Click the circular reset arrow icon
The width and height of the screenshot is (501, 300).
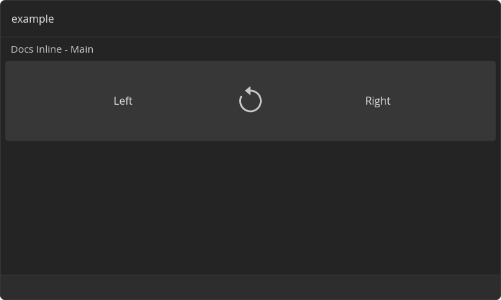[x=251, y=101]
